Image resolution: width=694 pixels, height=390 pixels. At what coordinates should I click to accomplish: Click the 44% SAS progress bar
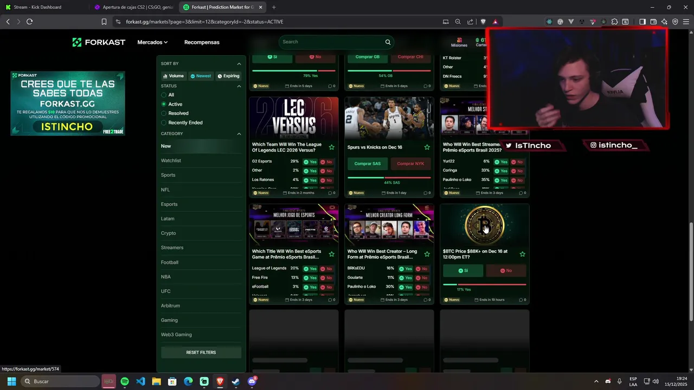[389, 178]
